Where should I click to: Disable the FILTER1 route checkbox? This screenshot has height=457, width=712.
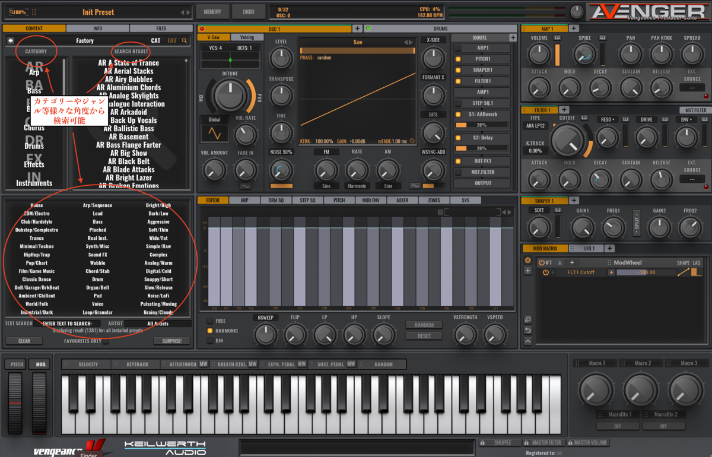click(x=458, y=81)
